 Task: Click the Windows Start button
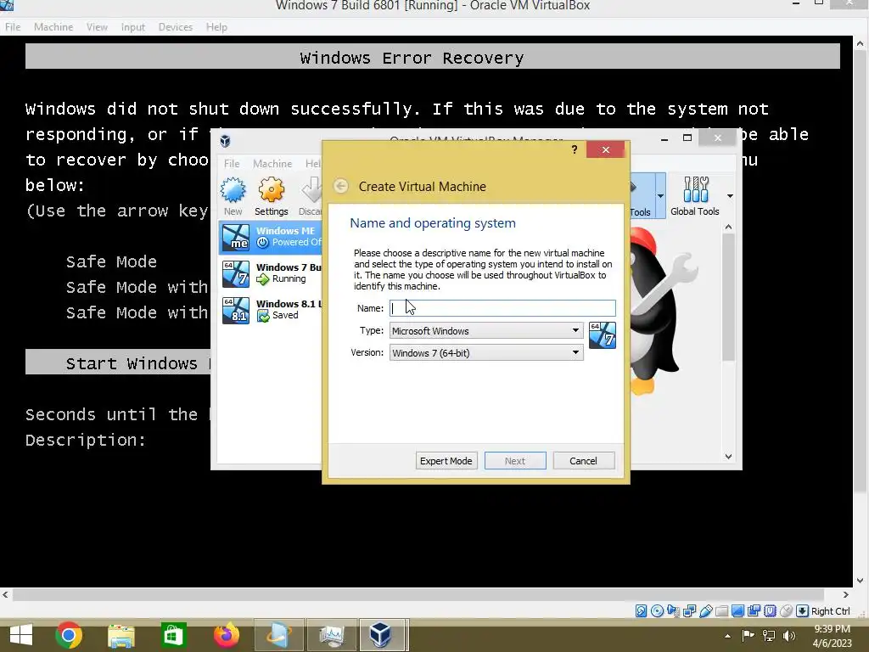[x=21, y=635]
